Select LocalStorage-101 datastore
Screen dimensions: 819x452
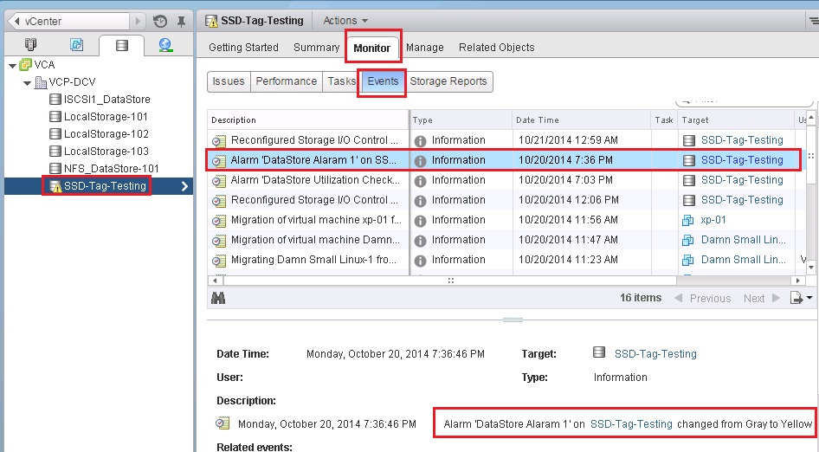[106, 117]
